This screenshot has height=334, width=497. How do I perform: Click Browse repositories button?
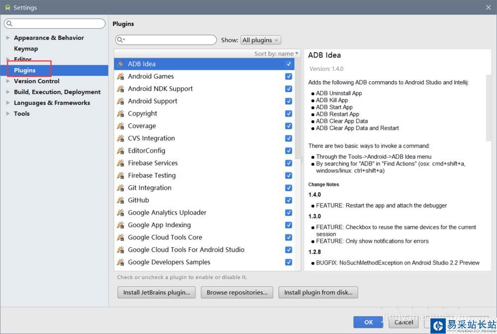point(237,292)
